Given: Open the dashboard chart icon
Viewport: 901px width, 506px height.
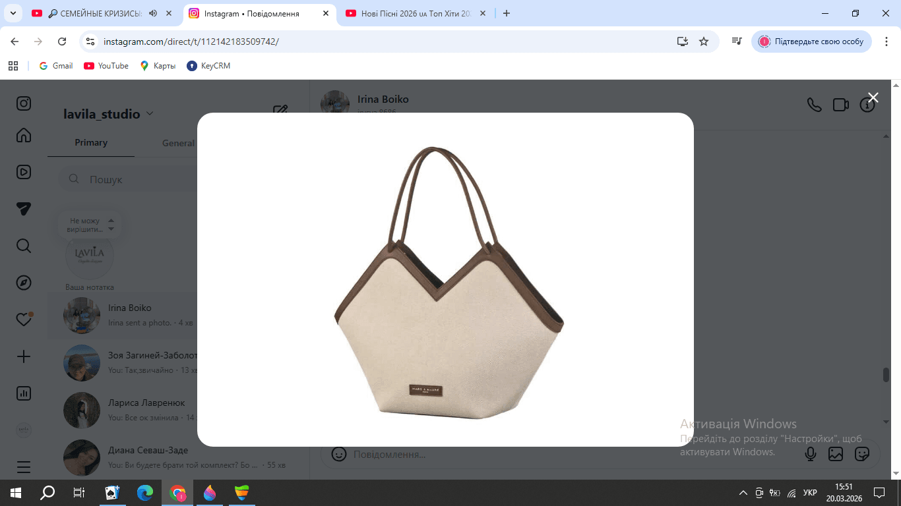Looking at the screenshot, I should pyautogui.click(x=24, y=393).
